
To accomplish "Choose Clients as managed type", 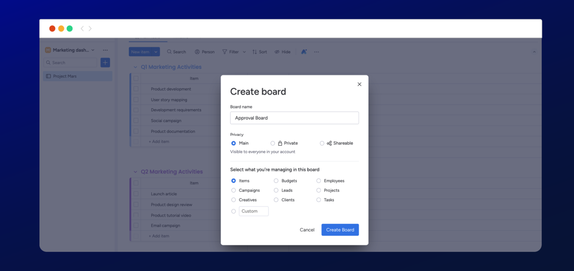I will [x=276, y=200].
